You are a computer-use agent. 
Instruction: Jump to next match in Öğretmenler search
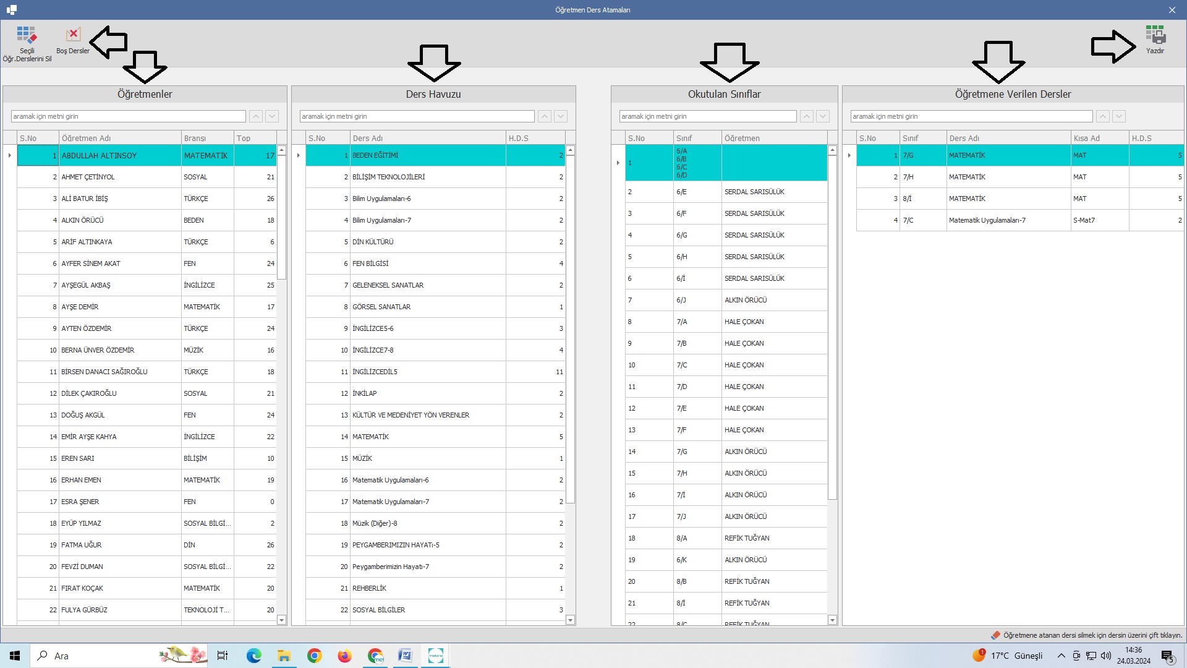[x=272, y=116]
